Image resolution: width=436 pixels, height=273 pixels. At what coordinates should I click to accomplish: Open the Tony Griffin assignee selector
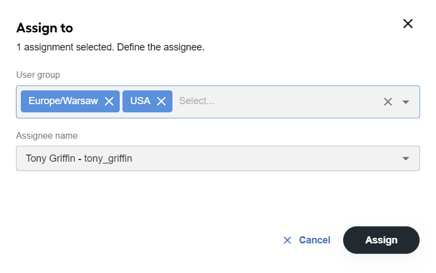tap(217, 158)
